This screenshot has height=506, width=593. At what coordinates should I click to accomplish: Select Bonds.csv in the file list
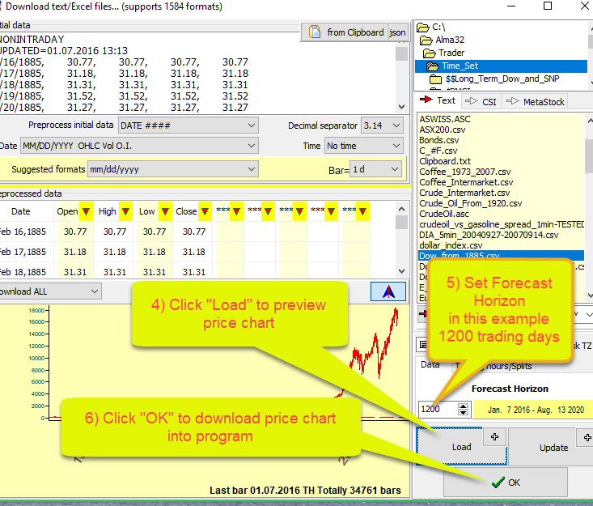click(438, 140)
